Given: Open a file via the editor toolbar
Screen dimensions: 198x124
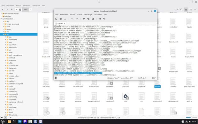Looking at the screenshot, I should 61,19.
